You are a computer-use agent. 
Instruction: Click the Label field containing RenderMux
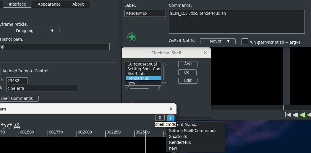point(145,13)
